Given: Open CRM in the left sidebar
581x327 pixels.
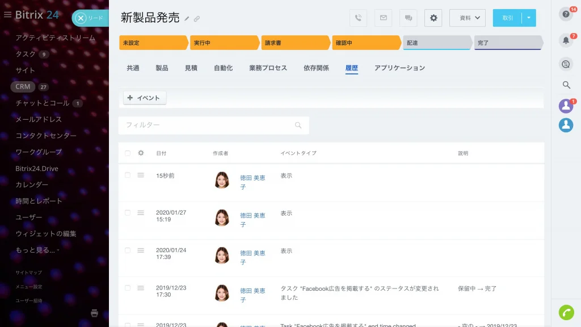Looking at the screenshot, I should (23, 87).
